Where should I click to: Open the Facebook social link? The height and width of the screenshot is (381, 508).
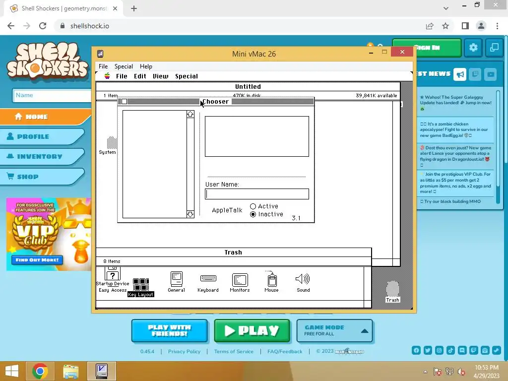coord(416,350)
